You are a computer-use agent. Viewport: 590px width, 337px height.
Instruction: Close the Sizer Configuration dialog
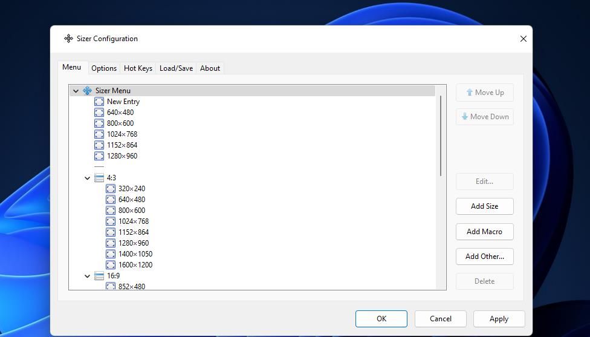pos(523,39)
